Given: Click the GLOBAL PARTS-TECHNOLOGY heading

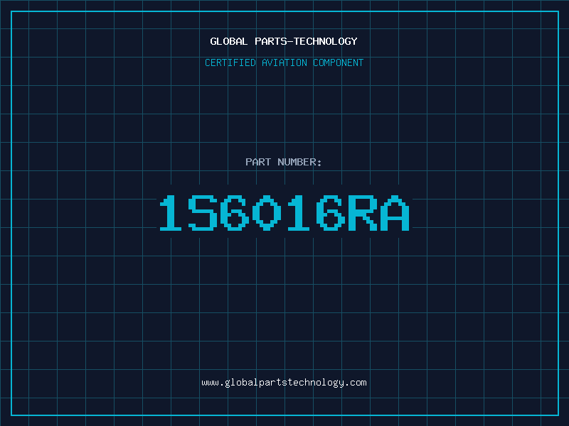Looking at the screenshot, I should (284, 41).
